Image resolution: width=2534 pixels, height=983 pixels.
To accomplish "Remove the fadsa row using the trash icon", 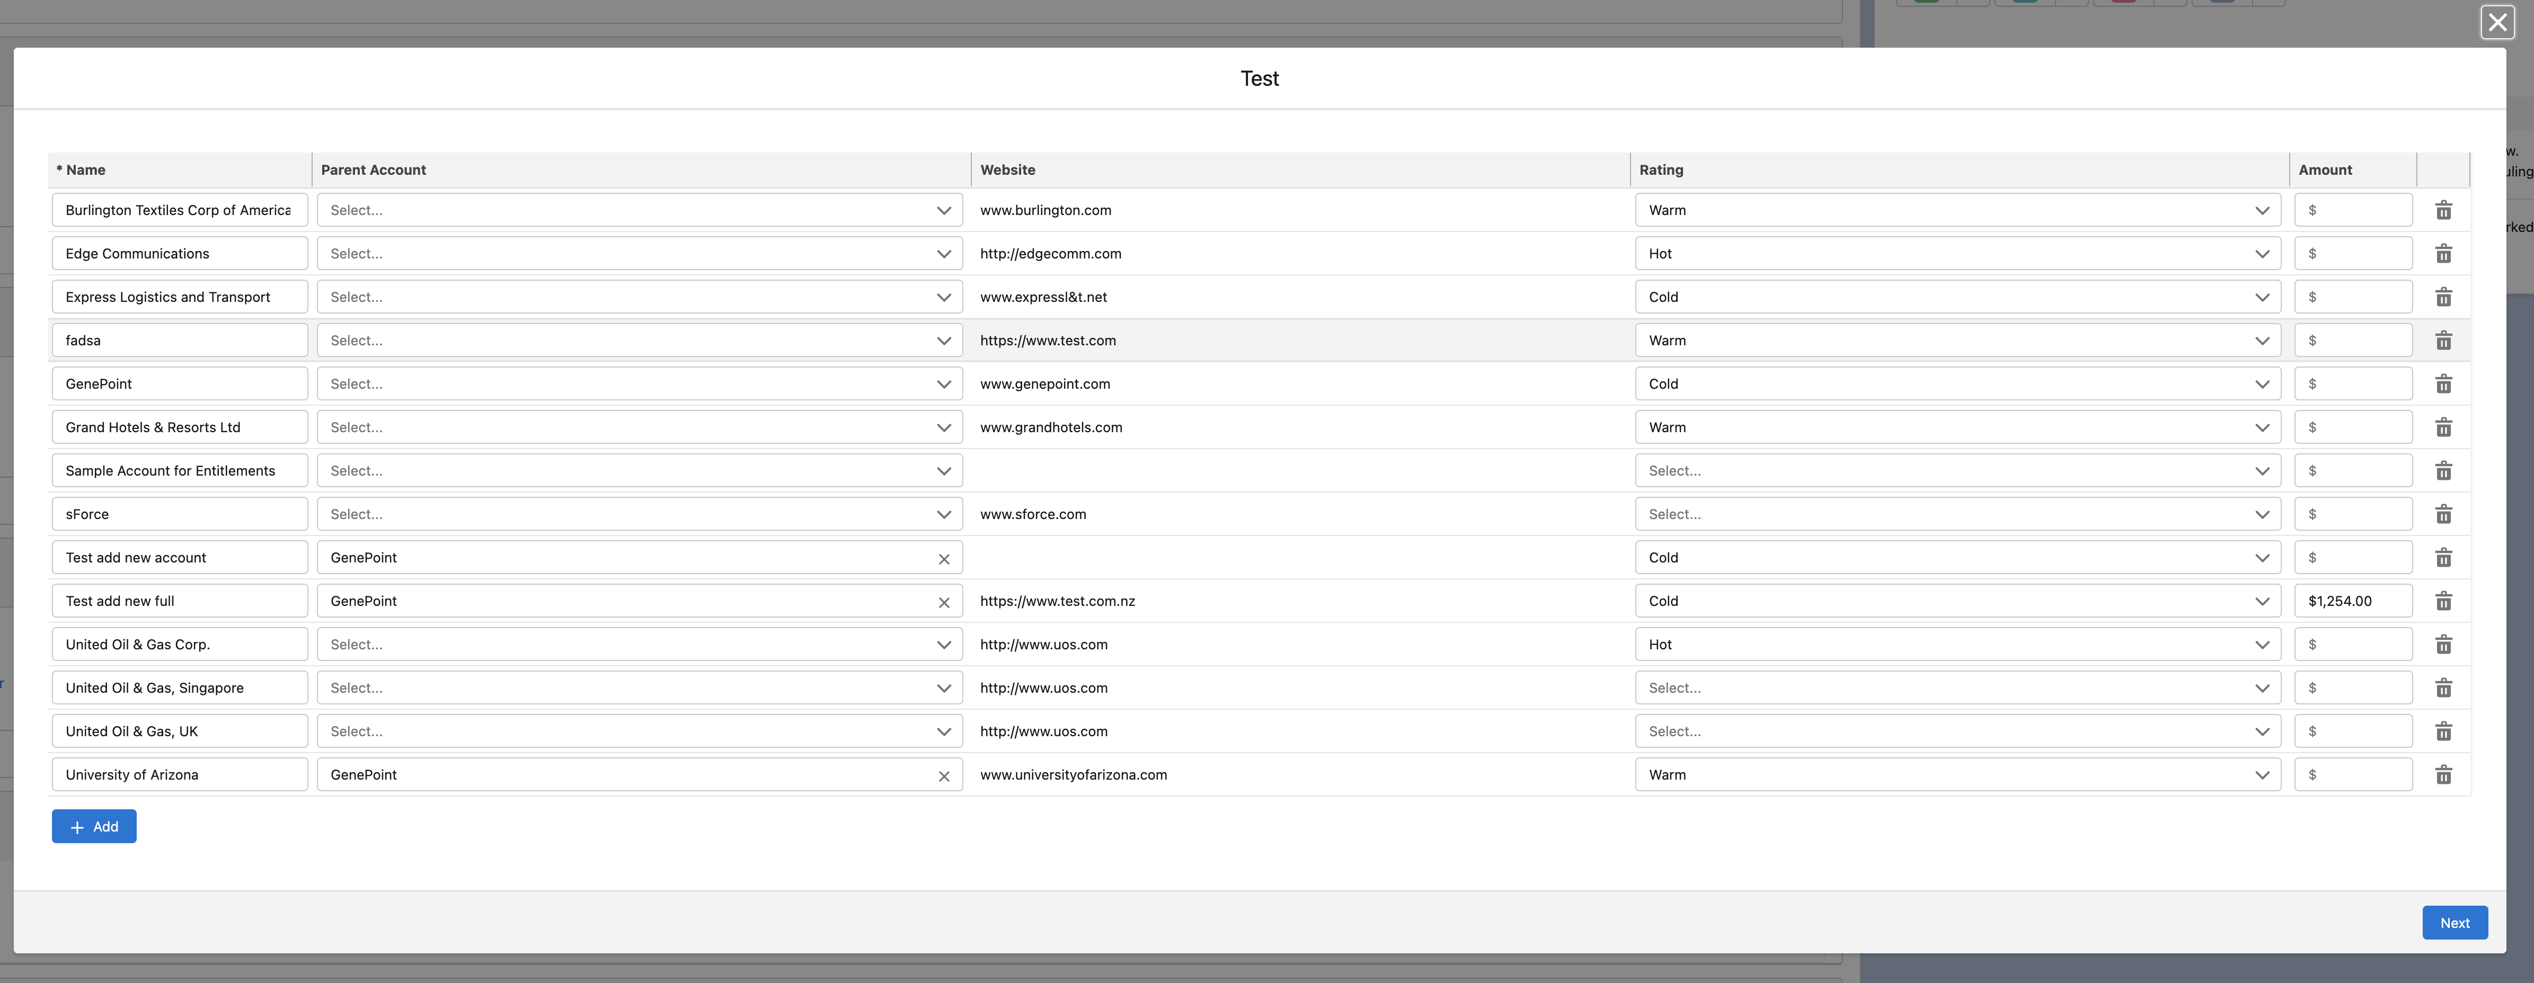I will point(2443,340).
